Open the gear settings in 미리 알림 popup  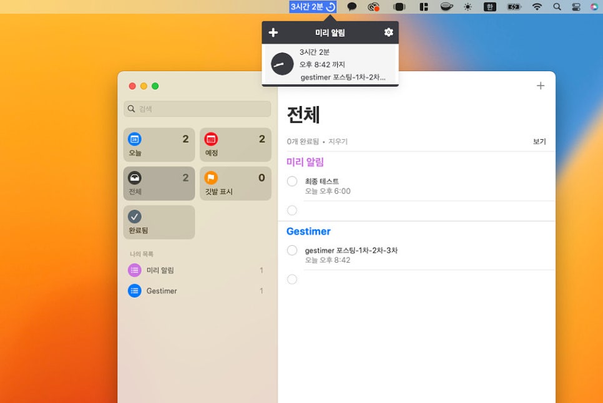click(x=388, y=32)
